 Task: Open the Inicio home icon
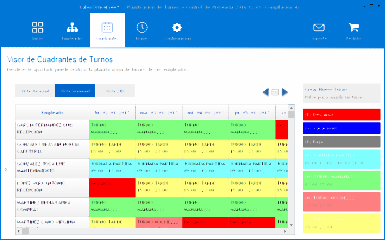click(x=38, y=28)
